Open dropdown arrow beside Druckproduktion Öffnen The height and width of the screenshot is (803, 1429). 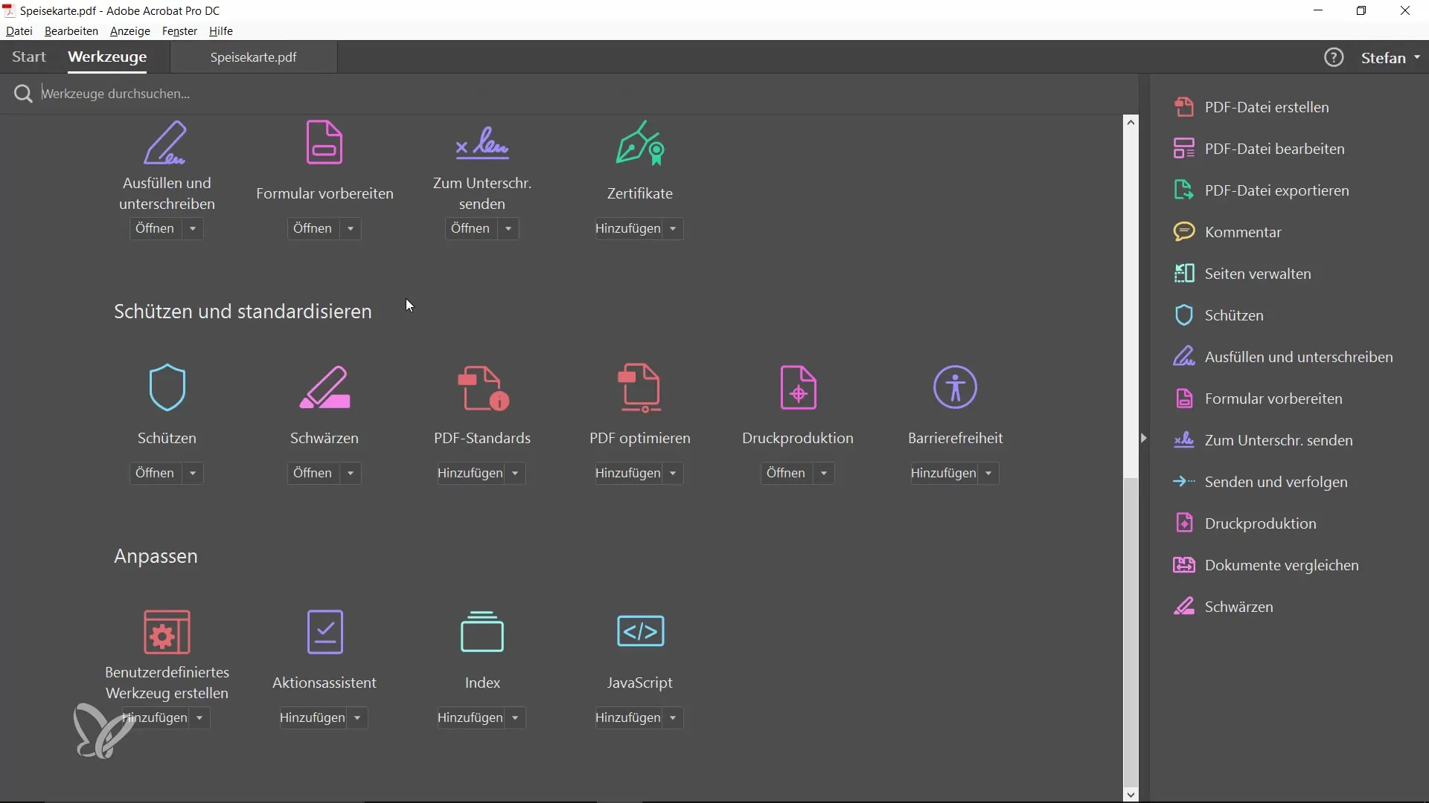click(x=824, y=474)
